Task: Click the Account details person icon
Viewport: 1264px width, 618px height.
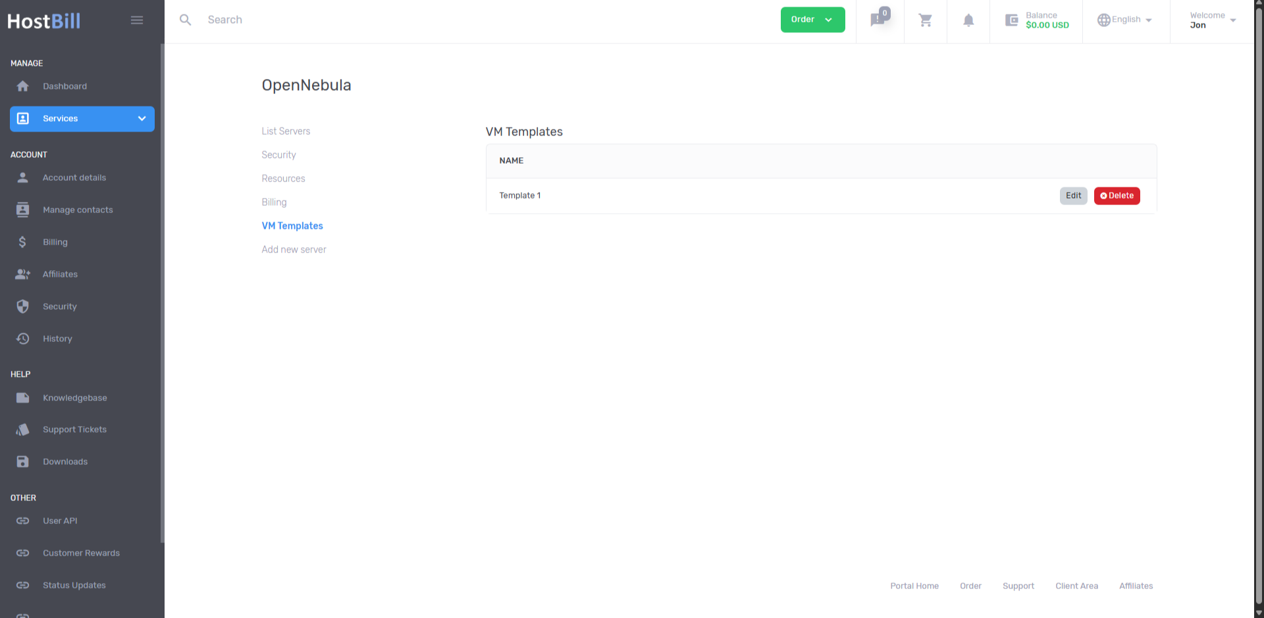Action: tap(23, 178)
